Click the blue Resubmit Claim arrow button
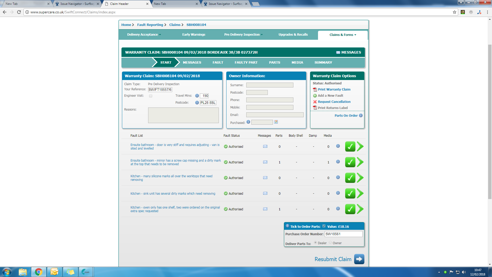492x277 pixels. tap(359, 259)
